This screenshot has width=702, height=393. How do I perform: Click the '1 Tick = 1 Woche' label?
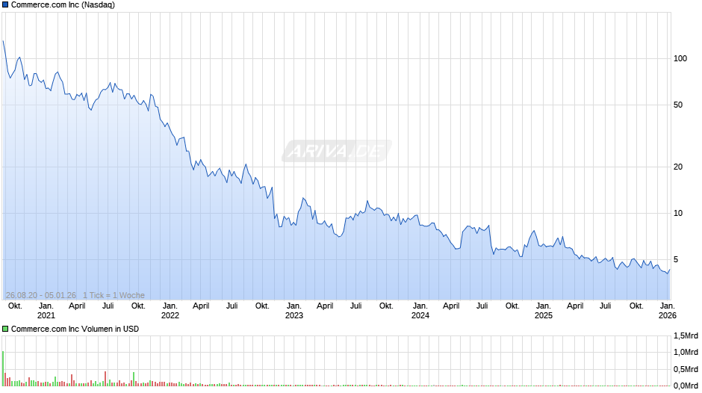(x=114, y=295)
